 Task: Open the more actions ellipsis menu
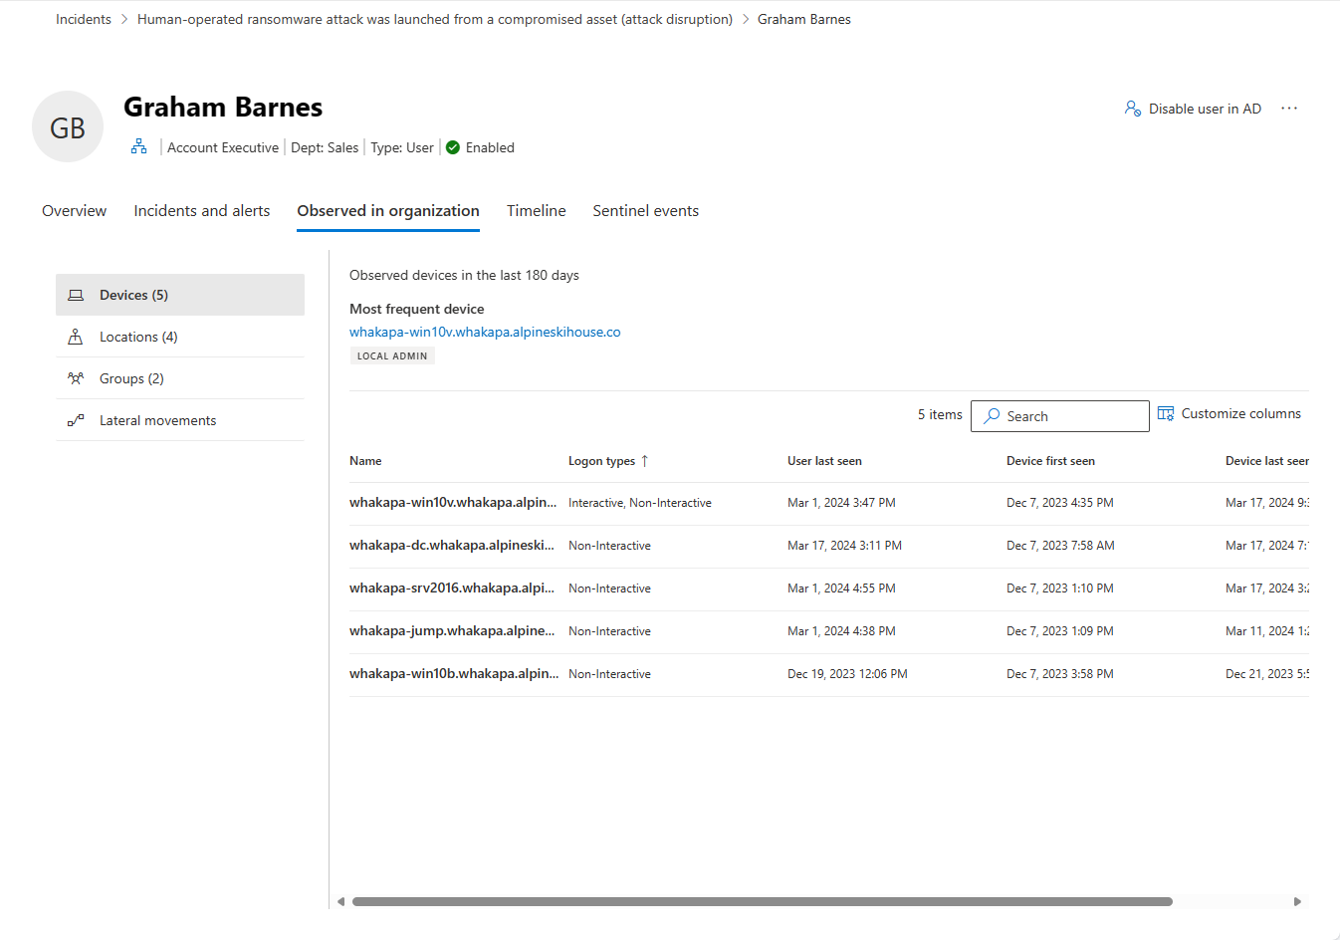pos(1289,109)
